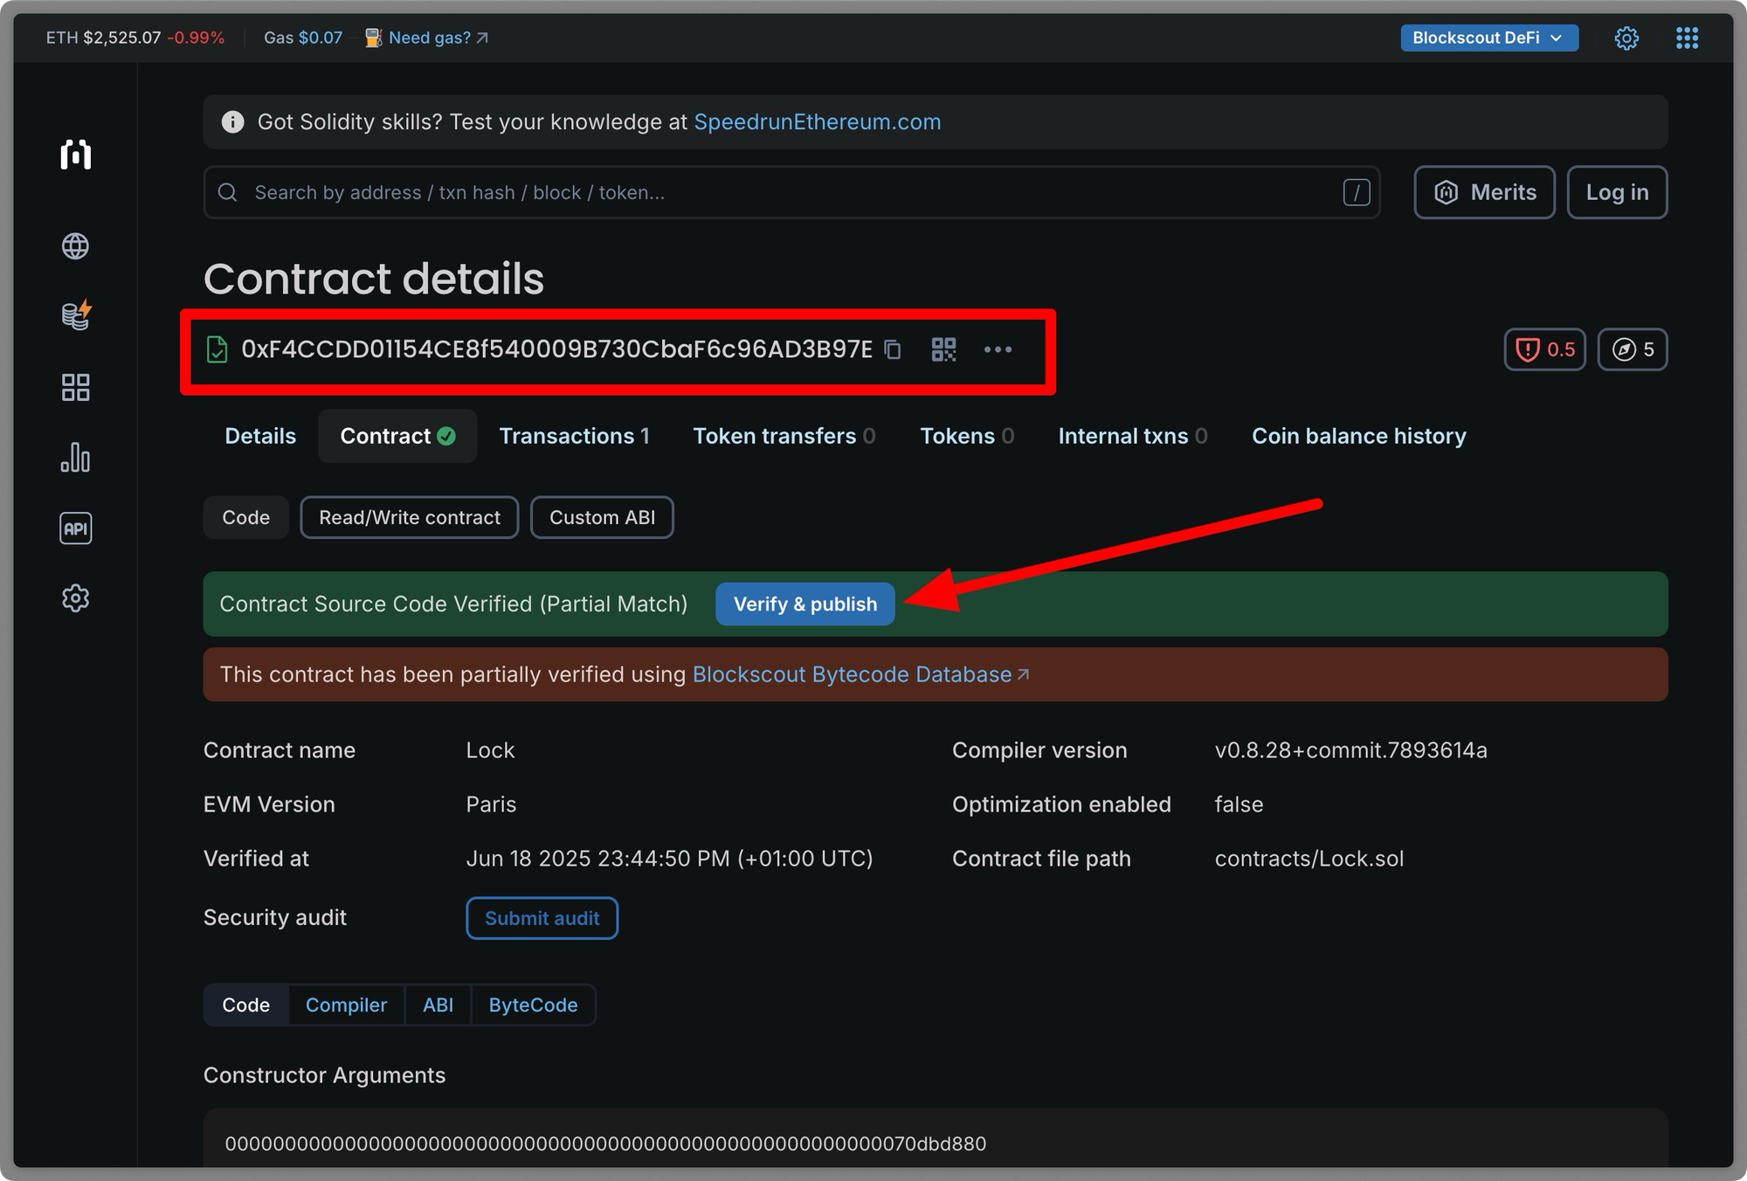This screenshot has width=1747, height=1181.
Task: Show the QR code for this contract
Action: (x=943, y=349)
